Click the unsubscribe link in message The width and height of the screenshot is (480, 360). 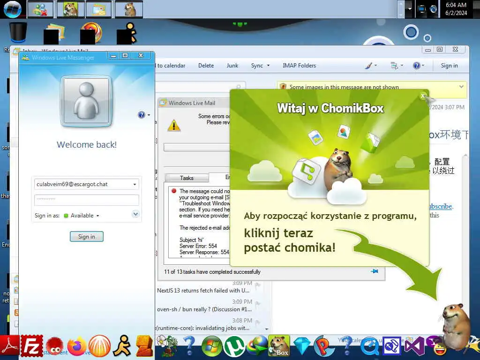point(441,206)
